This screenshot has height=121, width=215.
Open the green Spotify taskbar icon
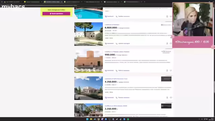click(x=128, y=119)
